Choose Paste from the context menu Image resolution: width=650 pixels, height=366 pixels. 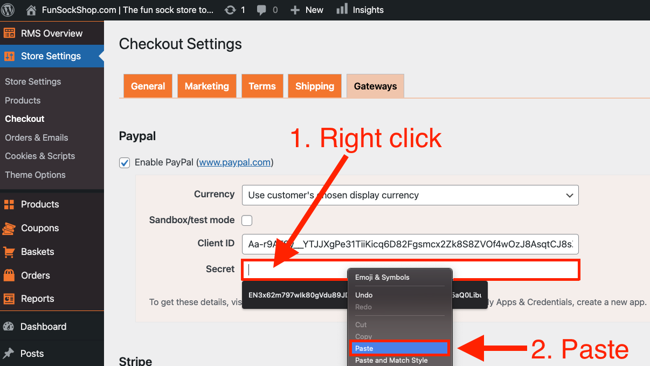(399, 348)
